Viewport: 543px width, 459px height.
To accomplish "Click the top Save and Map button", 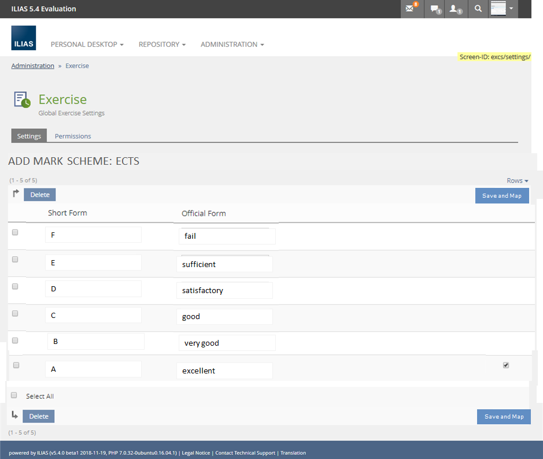I will [502, 195].
